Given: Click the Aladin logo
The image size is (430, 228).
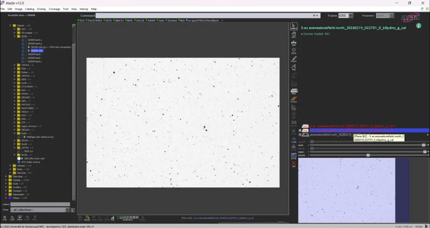Looking at the screenshot, I should point(410,18).
